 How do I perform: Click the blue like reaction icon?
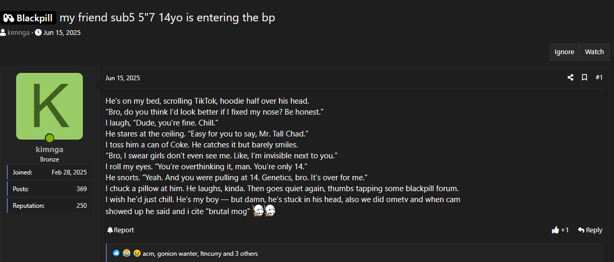coord(116,253)
